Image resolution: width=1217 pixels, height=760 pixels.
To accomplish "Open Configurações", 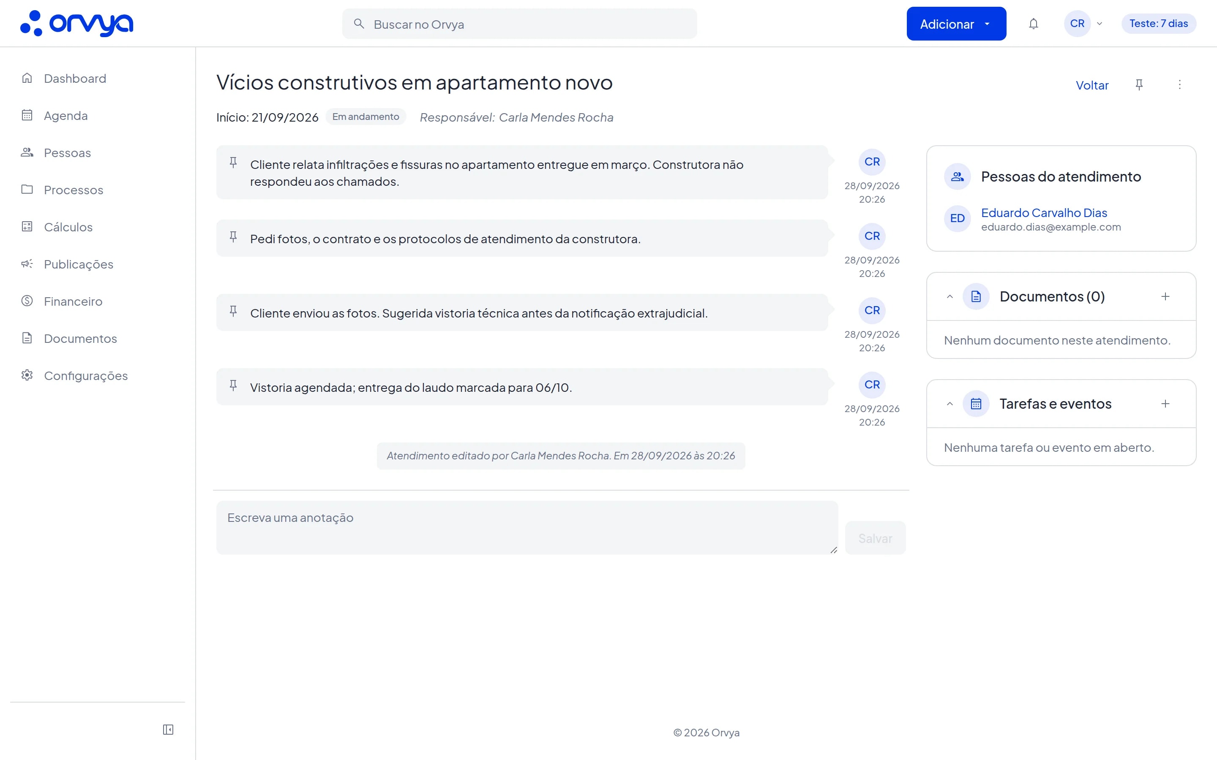I will pos(86,376).
